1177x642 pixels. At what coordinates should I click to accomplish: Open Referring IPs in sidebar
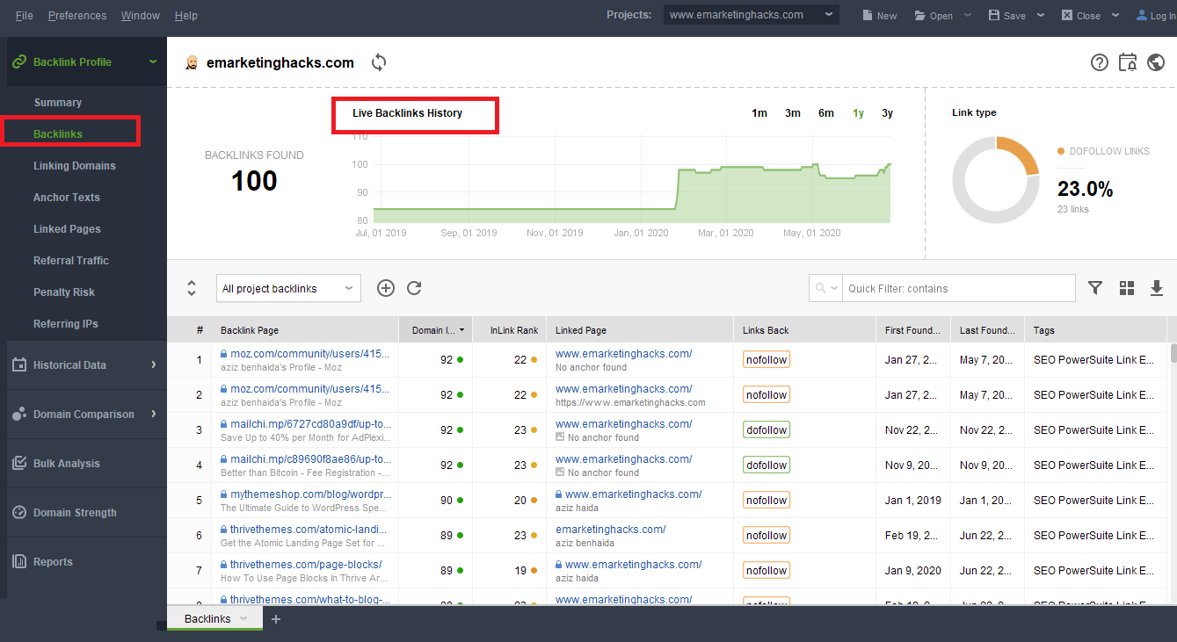point(66,324)
